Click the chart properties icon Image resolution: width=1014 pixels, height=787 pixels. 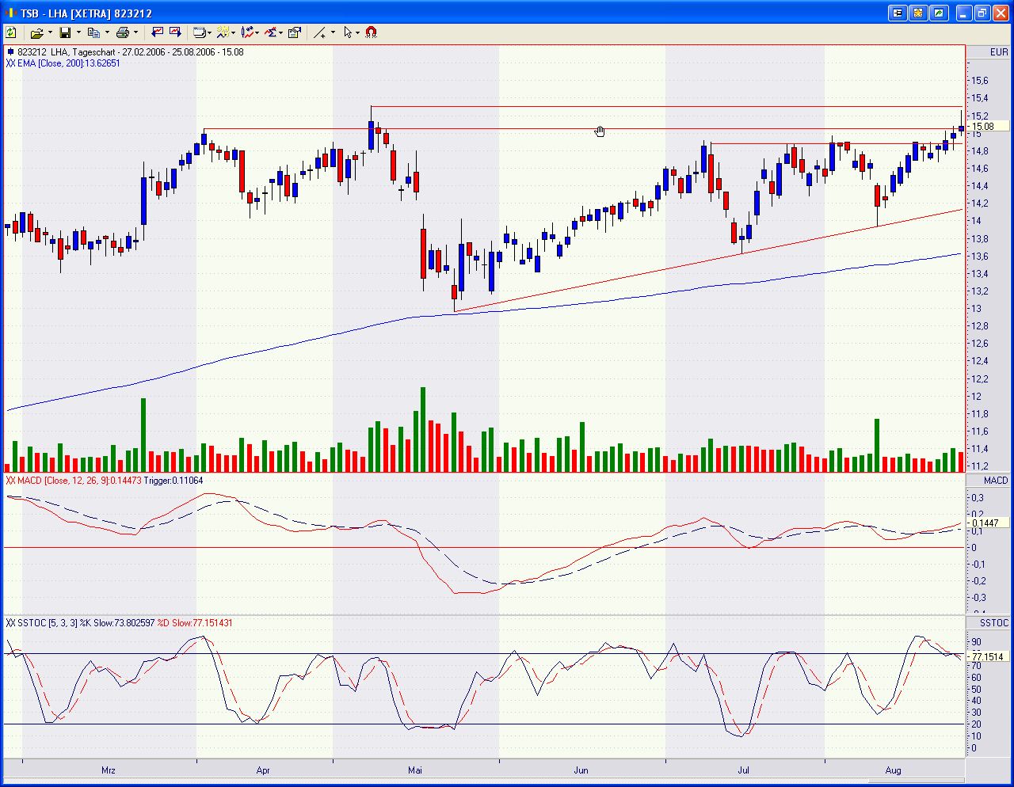click(295, 32)
